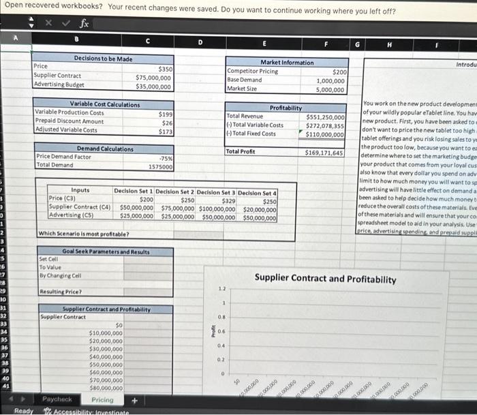Viewport: 477px width, 415px height.
Task: Click the By Changing Cell input
Action: point(148,276)
